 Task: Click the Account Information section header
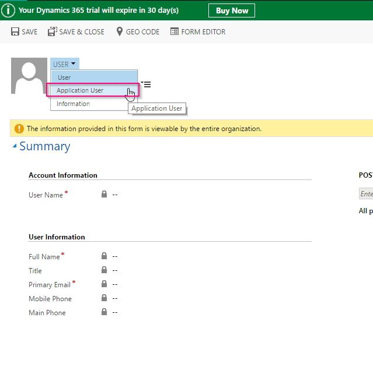coord(63,175)
